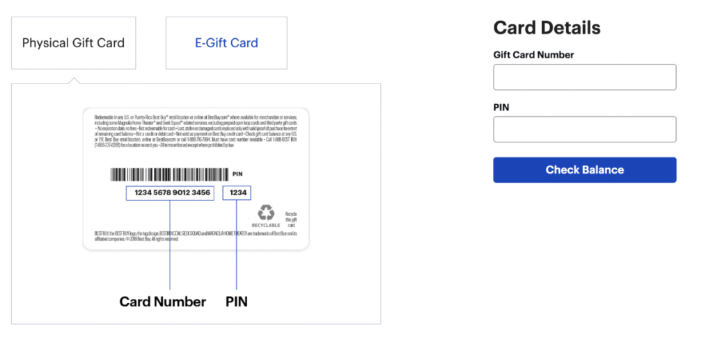This screenshot has width=713, height=339.
Task: Click the trademark notice at card bottom
Action: (195, 235)
